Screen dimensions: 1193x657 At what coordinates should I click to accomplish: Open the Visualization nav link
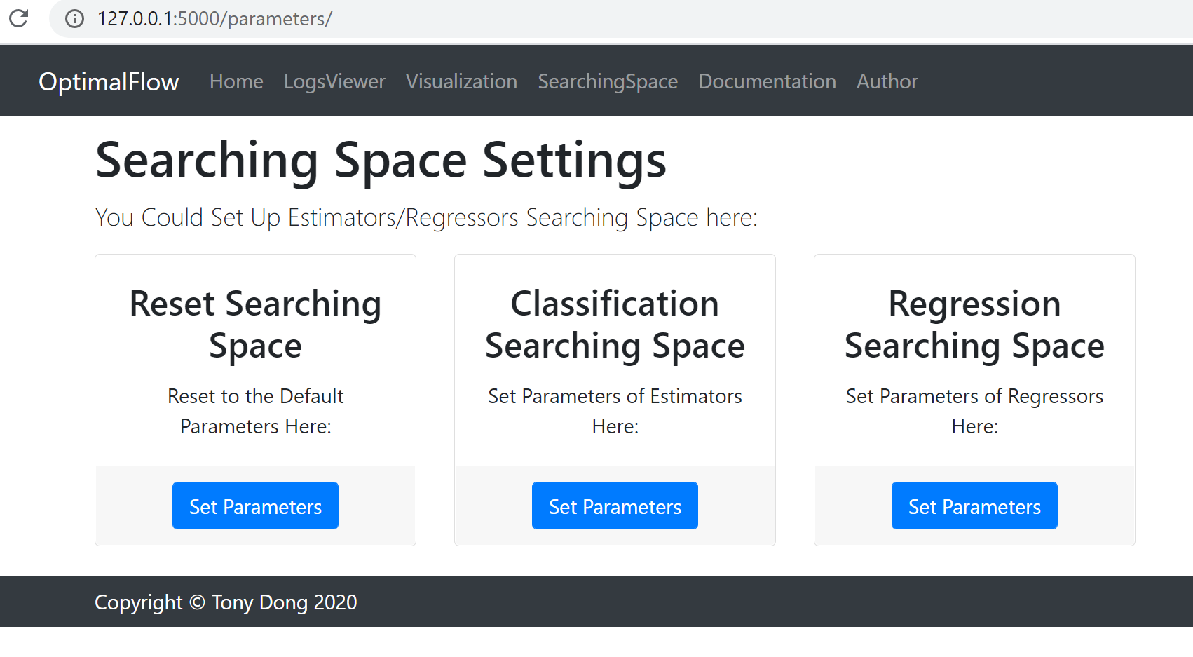pos(461,81)
